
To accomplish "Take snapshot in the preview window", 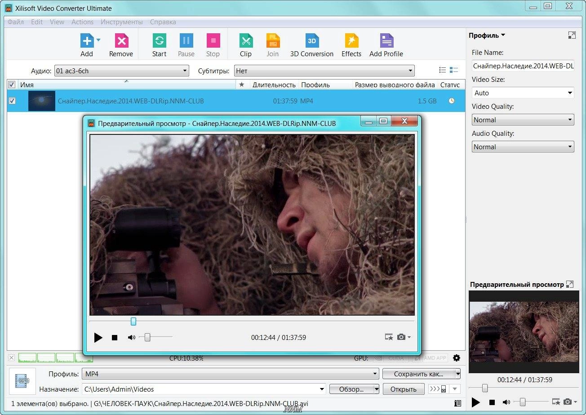I will [401, 337].
